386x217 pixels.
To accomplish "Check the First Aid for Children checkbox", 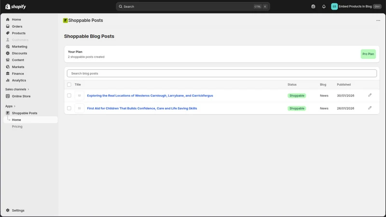I will click(x=69, y=108).
